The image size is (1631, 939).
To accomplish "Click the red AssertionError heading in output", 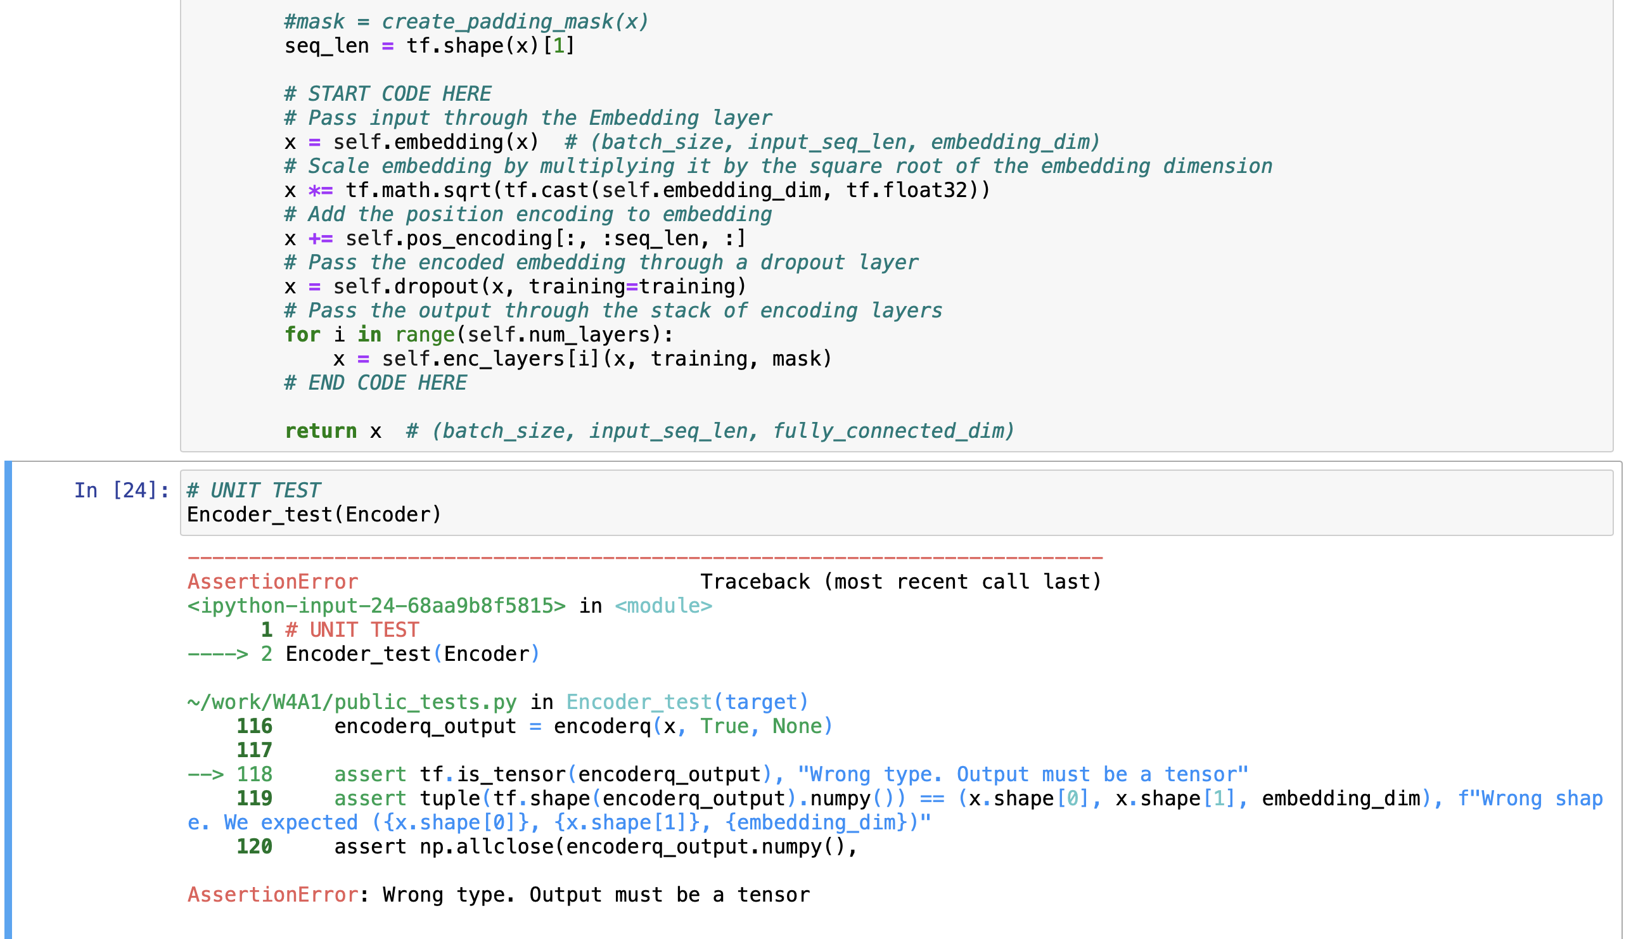I will [273, 582].
